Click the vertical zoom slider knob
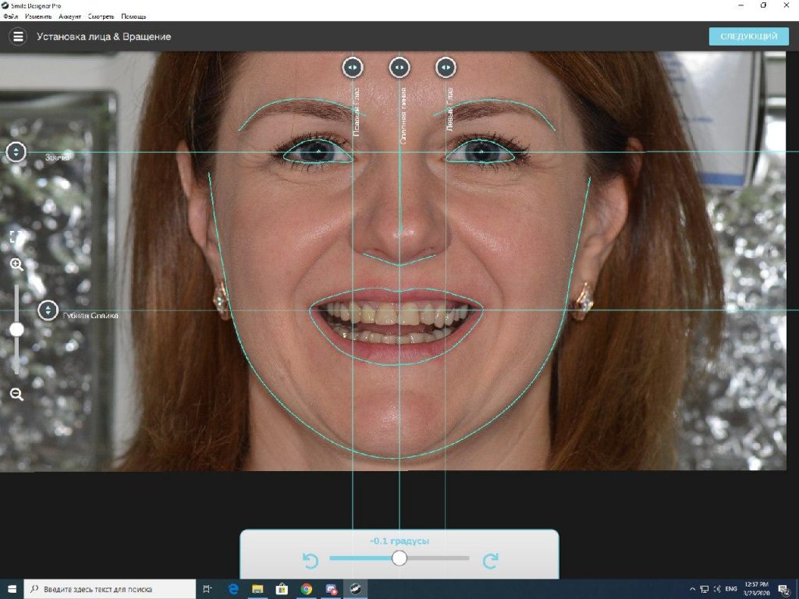 click(16, 329)
